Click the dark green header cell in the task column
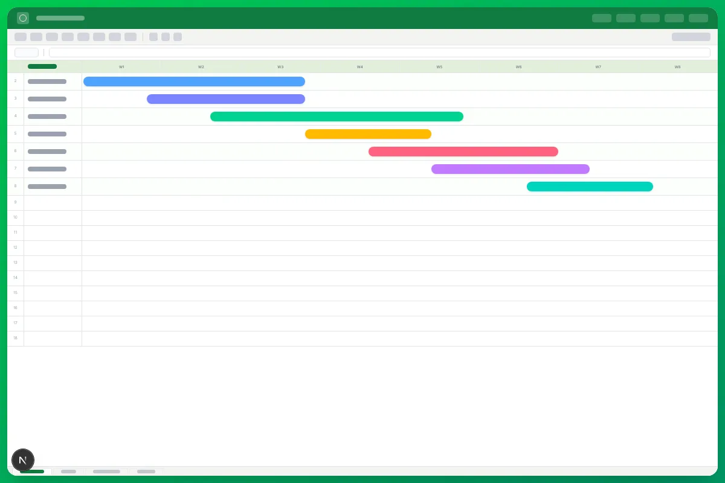Screen dimensions: 725x483 pos(42,66)
